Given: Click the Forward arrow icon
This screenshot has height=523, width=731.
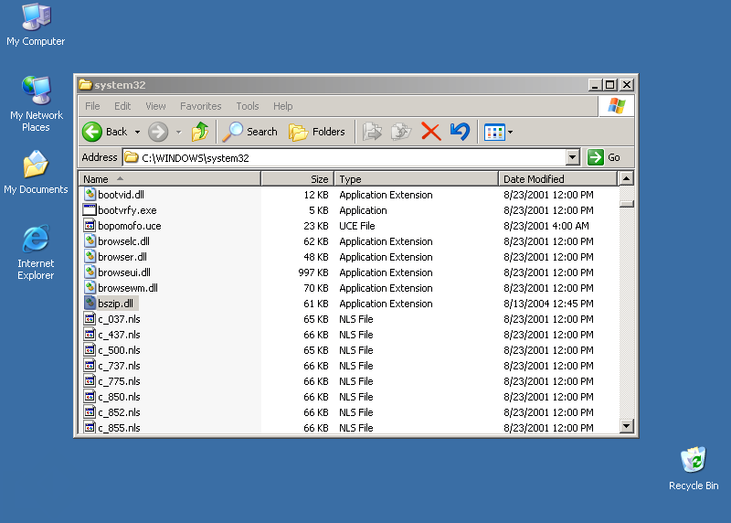Looking at the screenshot, I should pyautogui.click(x=158, y=132).
